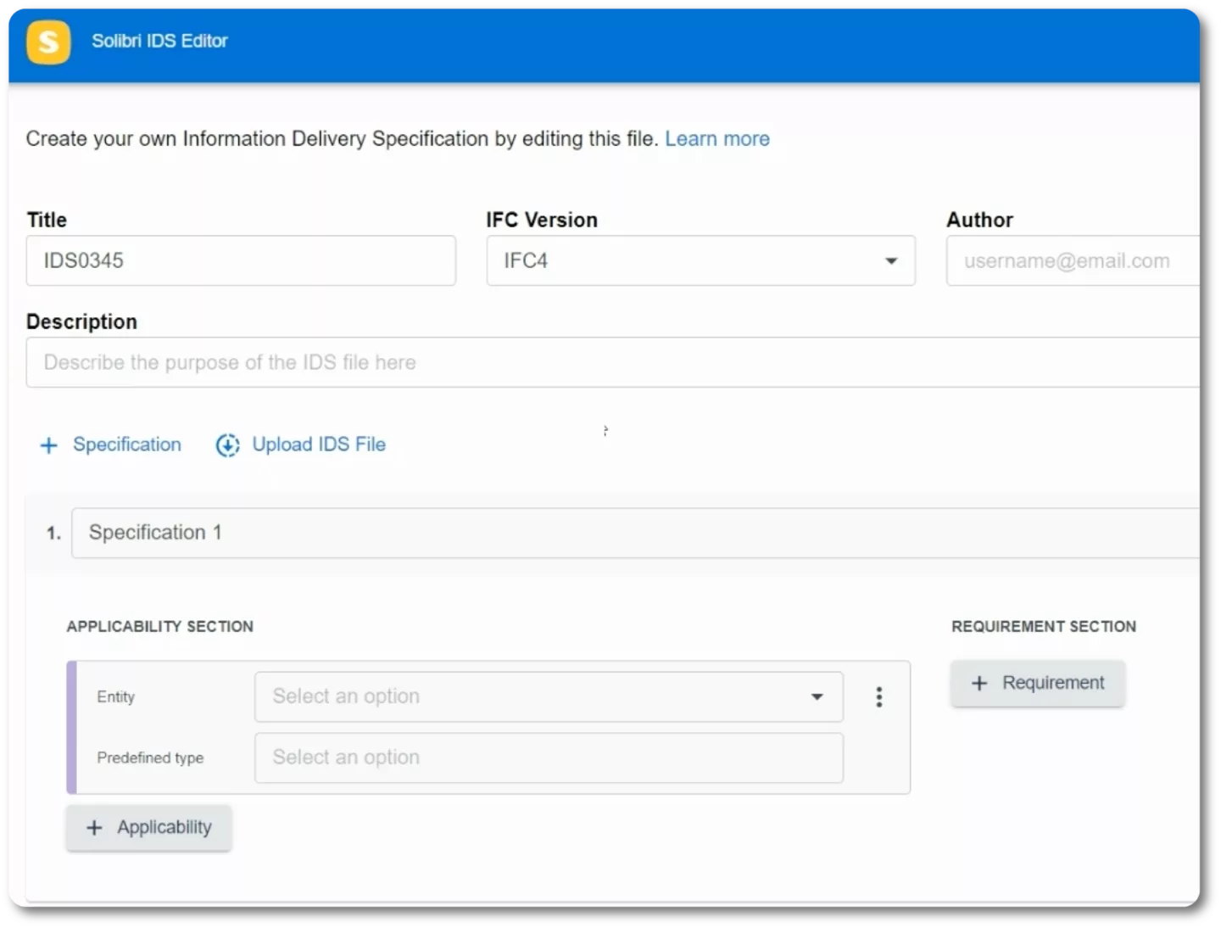Screen dimensions: 1221x928
Task: Click the Description input field
Action: (x=613, y=362)
